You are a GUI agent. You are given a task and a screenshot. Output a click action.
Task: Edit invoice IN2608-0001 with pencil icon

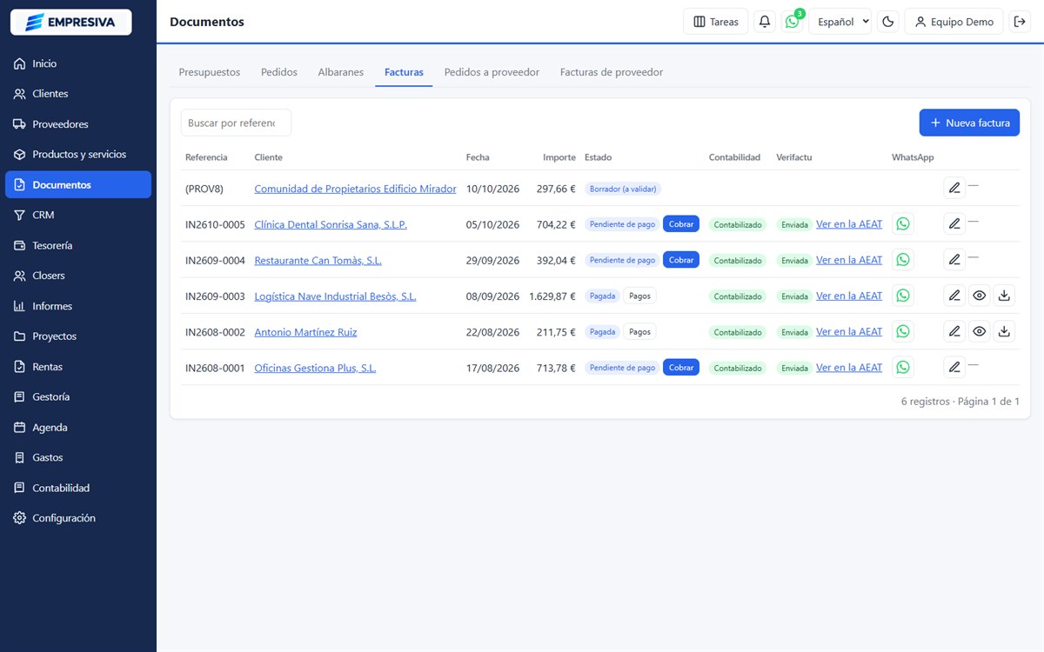pyautogui.click(x=954, y=368)
